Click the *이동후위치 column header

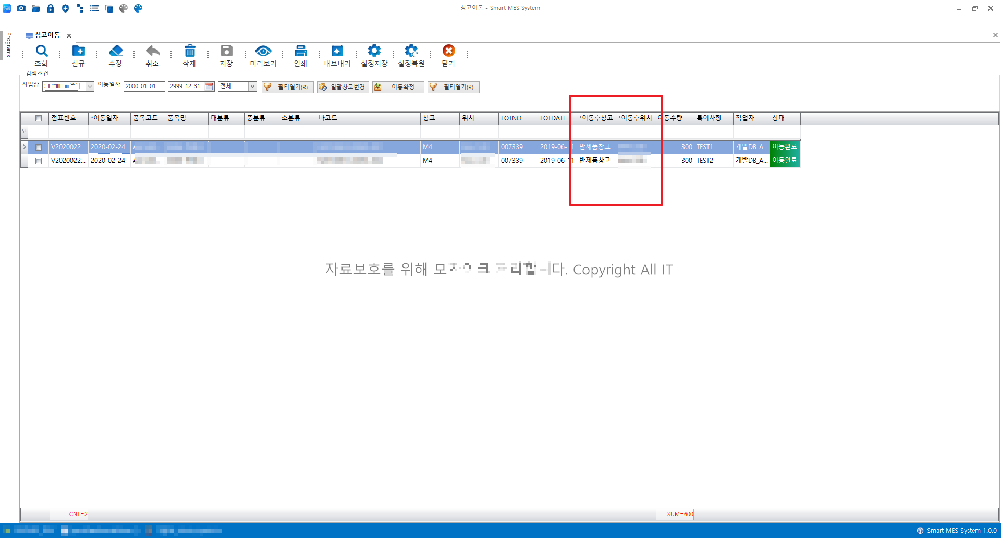[635, 118]
